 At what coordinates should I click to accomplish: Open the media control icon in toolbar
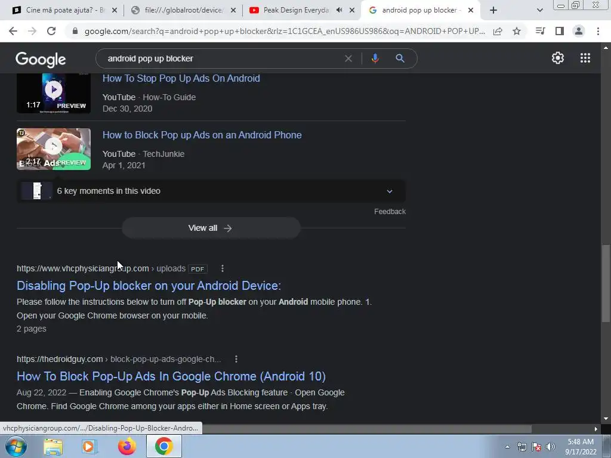point(540,31)
